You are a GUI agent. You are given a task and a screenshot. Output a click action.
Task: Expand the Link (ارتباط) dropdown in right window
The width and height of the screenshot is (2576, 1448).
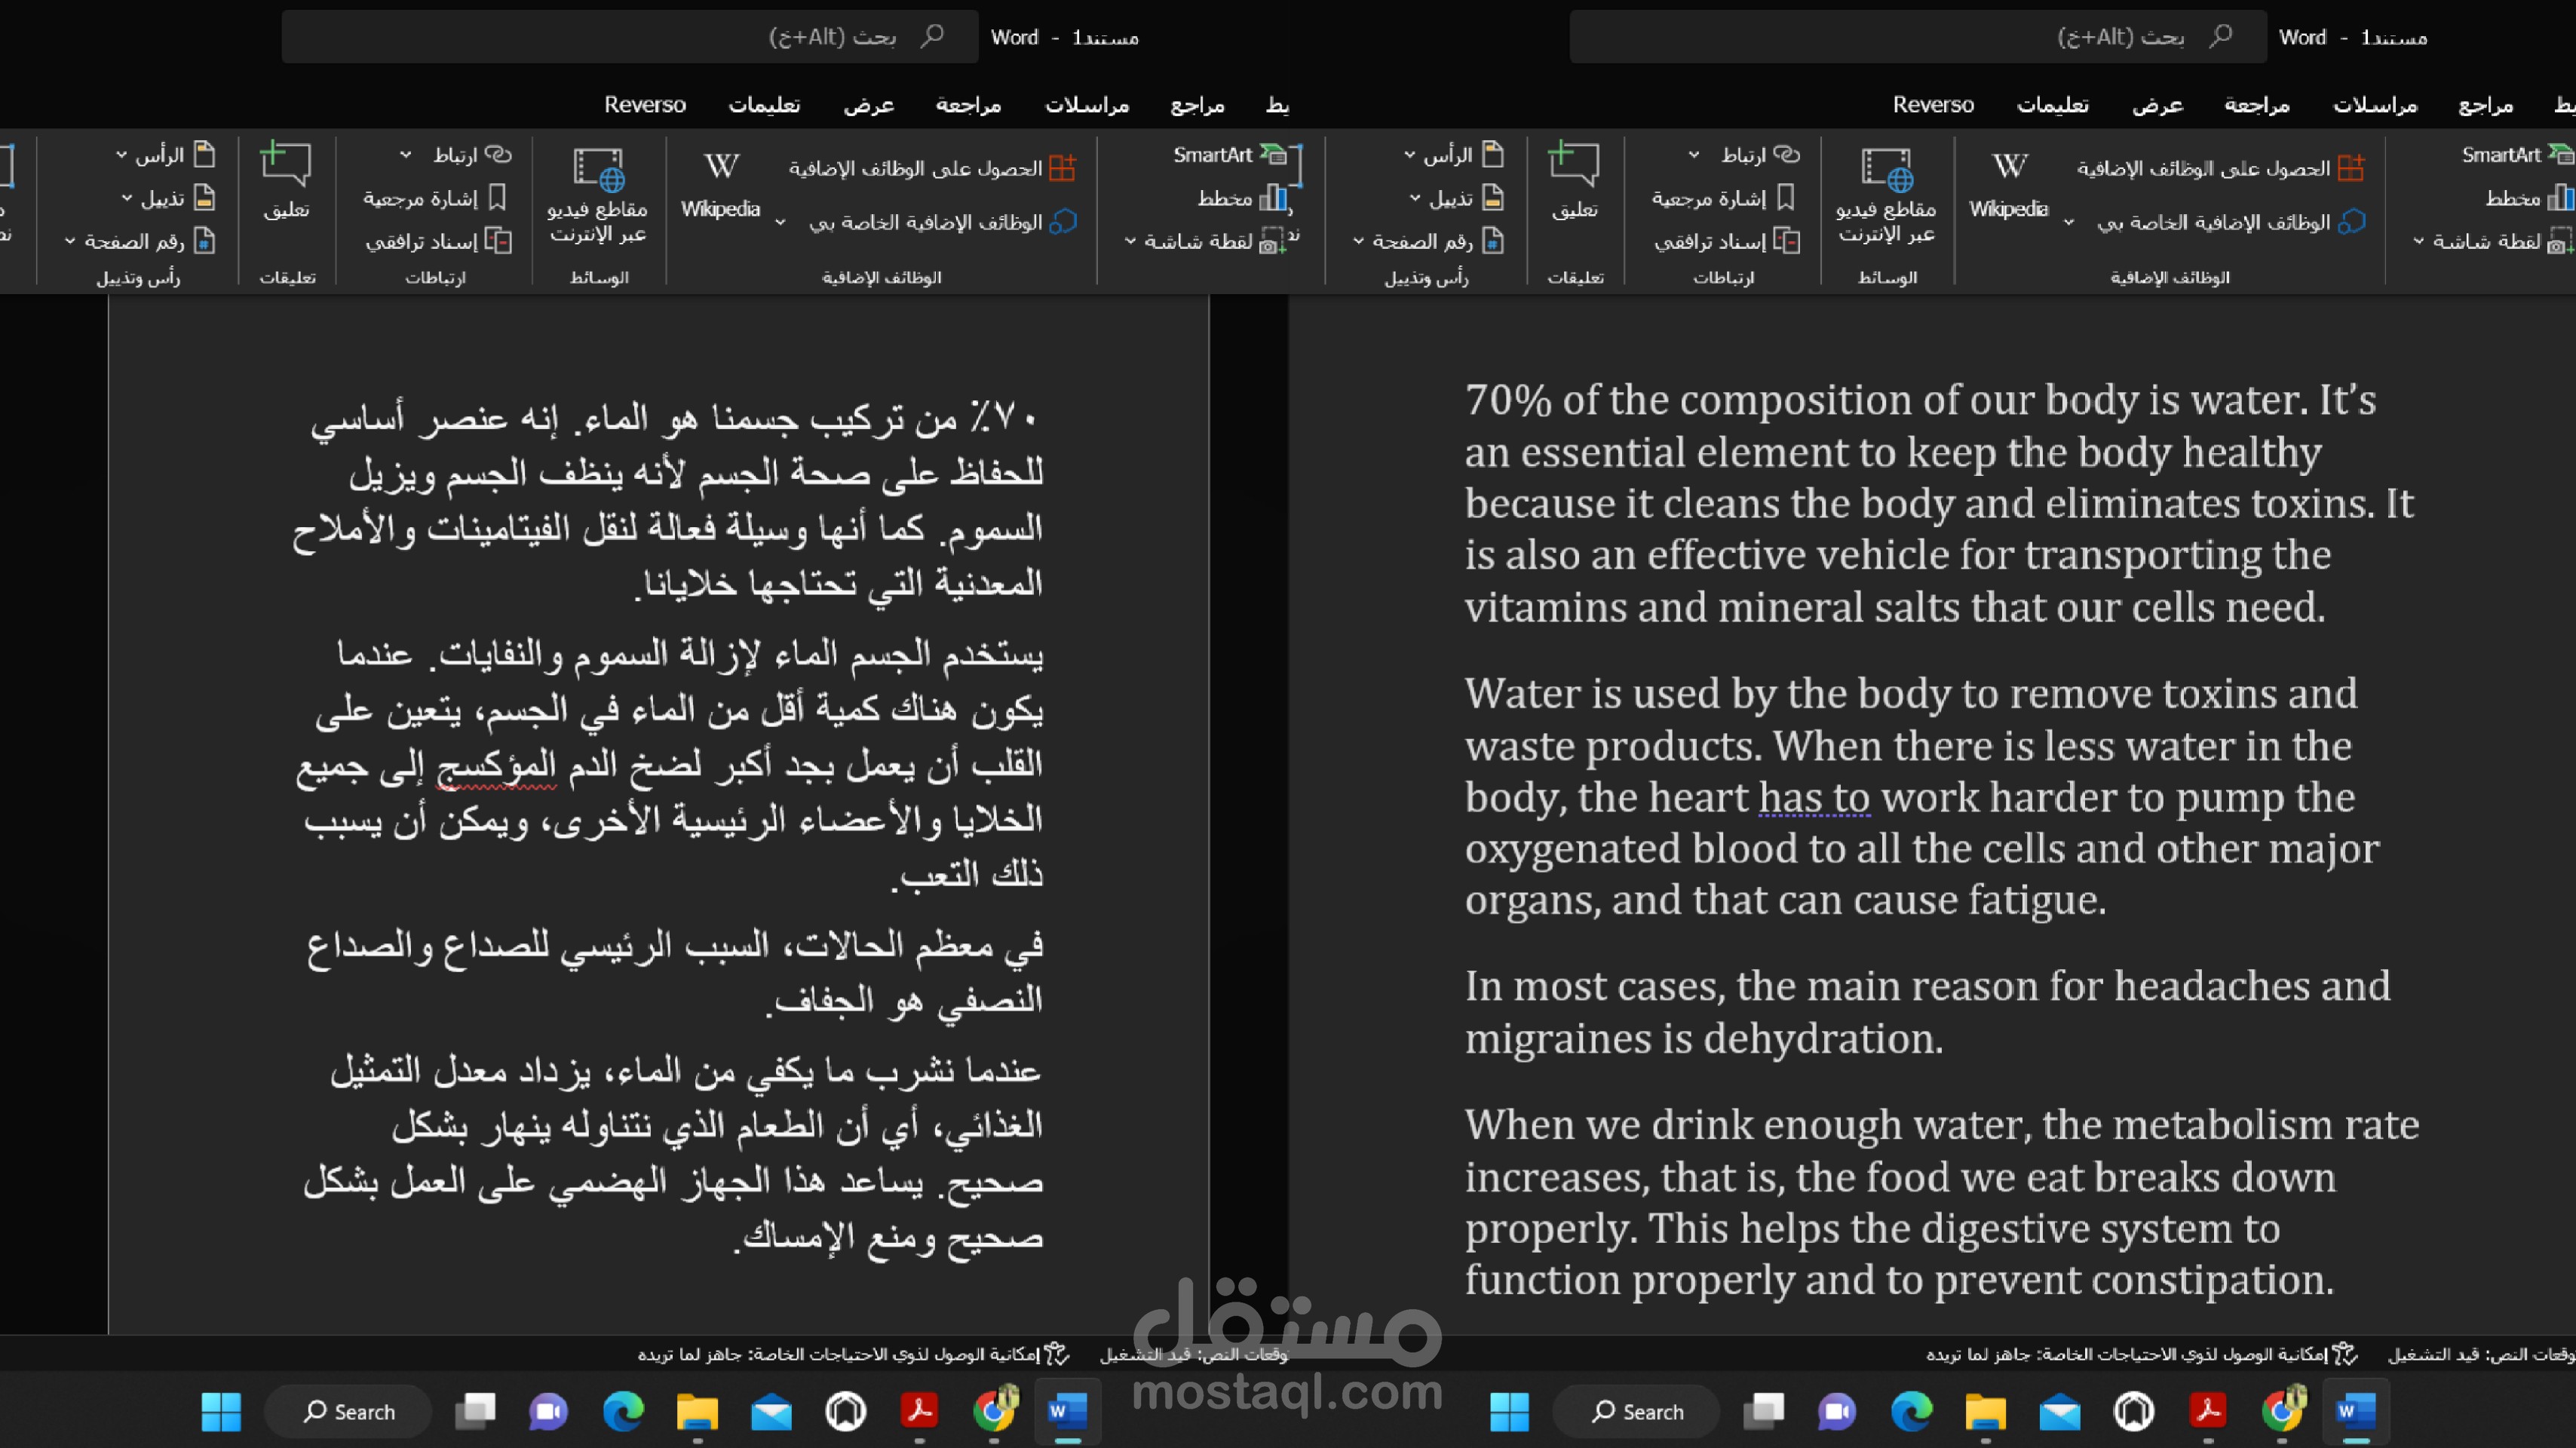[x=1693, y=155]
